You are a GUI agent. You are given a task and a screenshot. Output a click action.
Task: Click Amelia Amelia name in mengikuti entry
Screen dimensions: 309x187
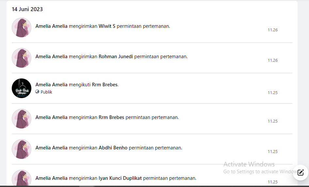51,85
